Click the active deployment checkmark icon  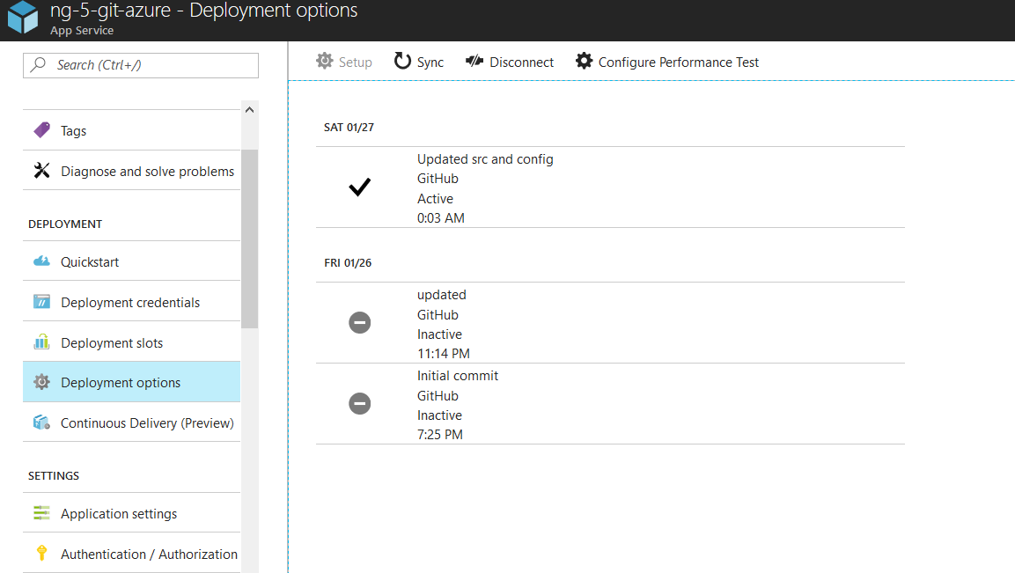tap(360, 187)
